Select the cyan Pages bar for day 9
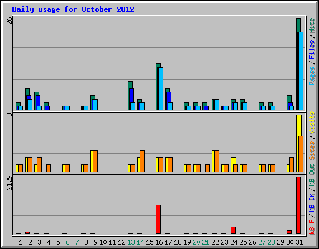Image resolution: width=319 pixels, height=249 pixels. point(95,105)
